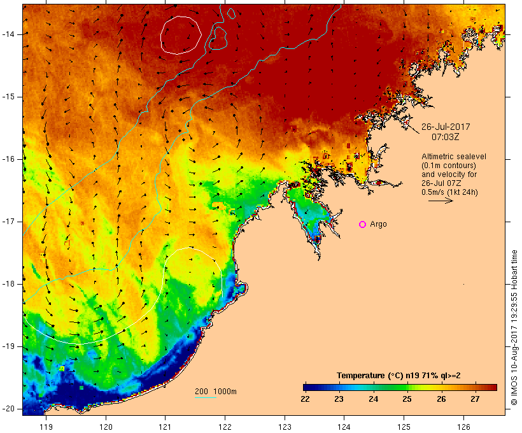
Task: Click the latitude -17 axis label
Action: [x=8, y=222]
